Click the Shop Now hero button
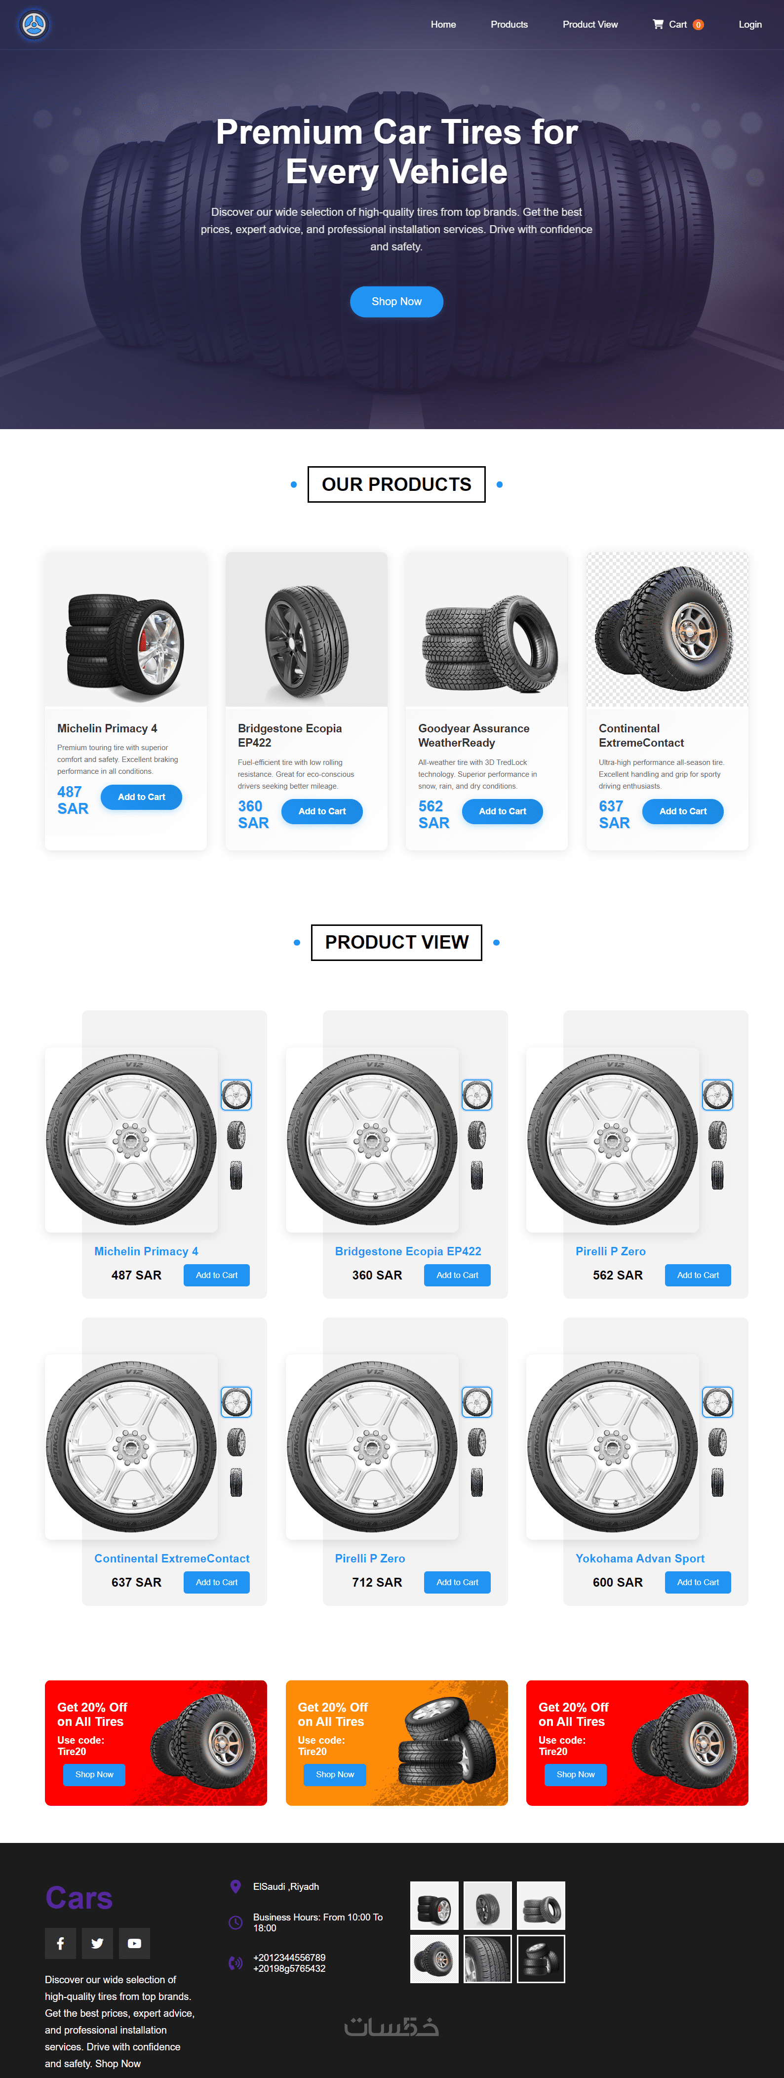The image size is (784, 2078). (396, 302)
